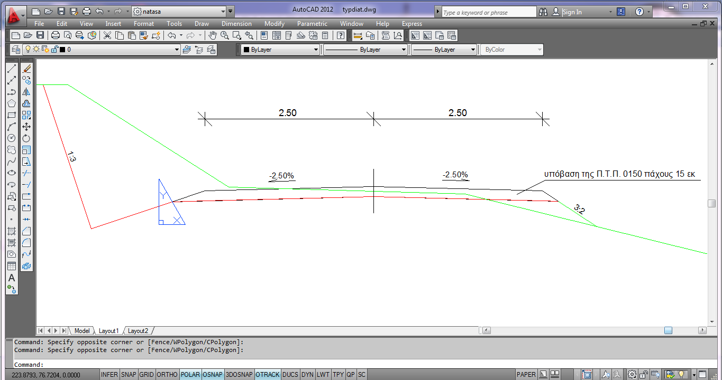
Task: Select the Revision Cloud tool
Action: [12, 150]
